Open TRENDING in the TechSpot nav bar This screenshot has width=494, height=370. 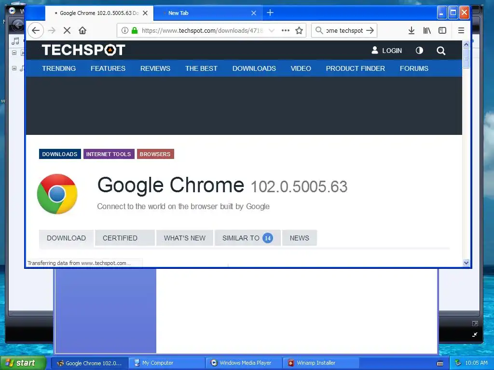pyautogui.click(x=59, y=68)
